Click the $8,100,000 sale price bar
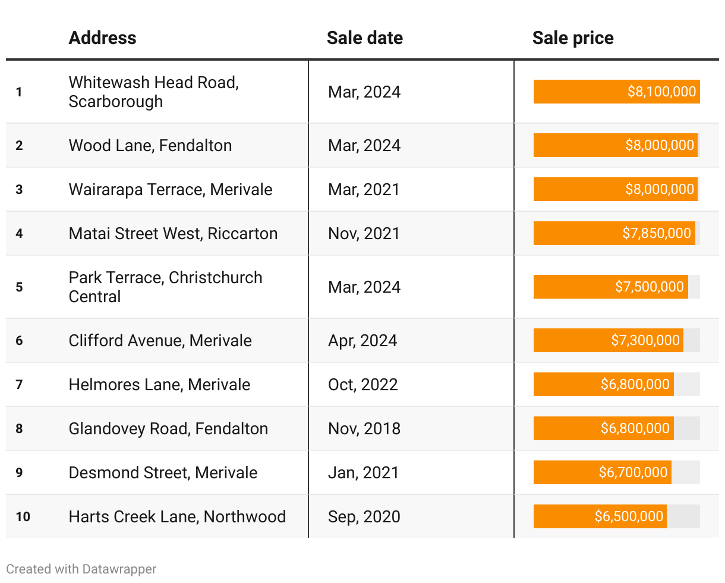Image resolution: width=725 pixels, height=583 pixels. [617, 92]
